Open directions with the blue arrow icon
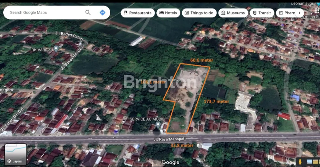The height and width of the screenshot is (167, 320). pos(103,12)
